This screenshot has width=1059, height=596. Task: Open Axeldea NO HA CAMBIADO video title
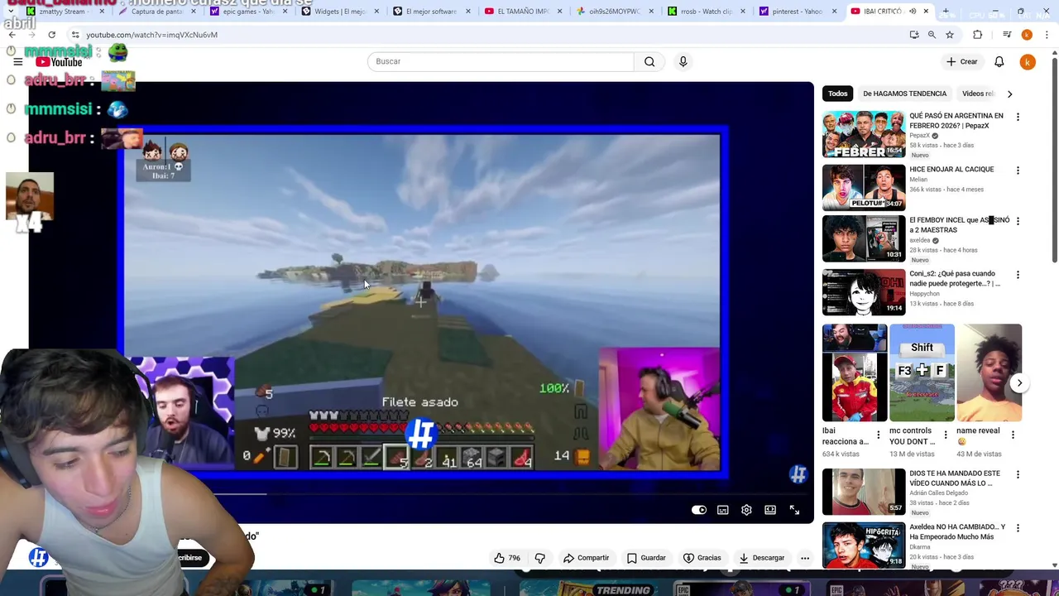pyautogui.click(x=957, y=531)
